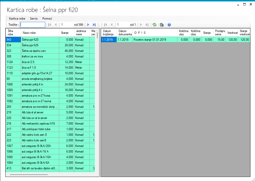Select the item antenski priklj.rf m
Screen dimensions: 255x181
(40, 84)
